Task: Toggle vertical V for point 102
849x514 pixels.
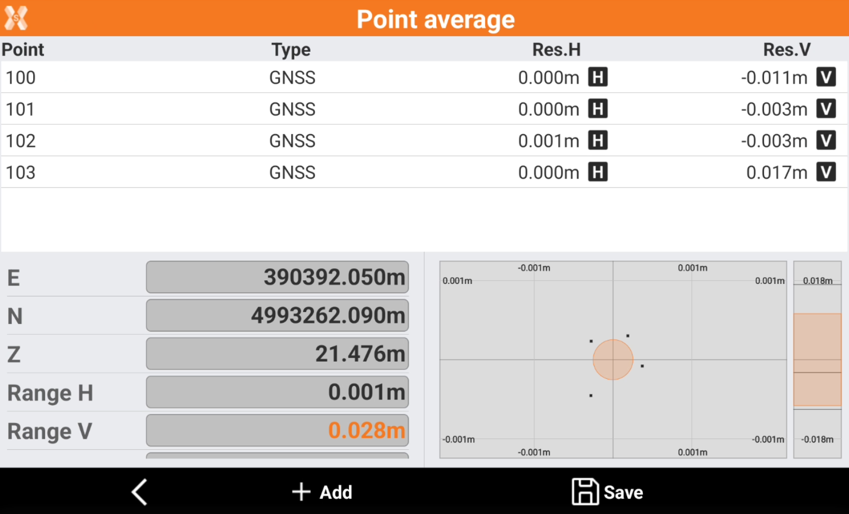Action: [x=826, y=141]
